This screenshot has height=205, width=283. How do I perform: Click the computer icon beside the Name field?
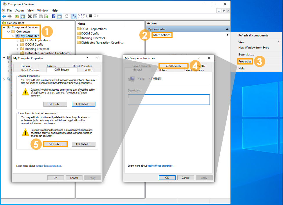[131, 79]
